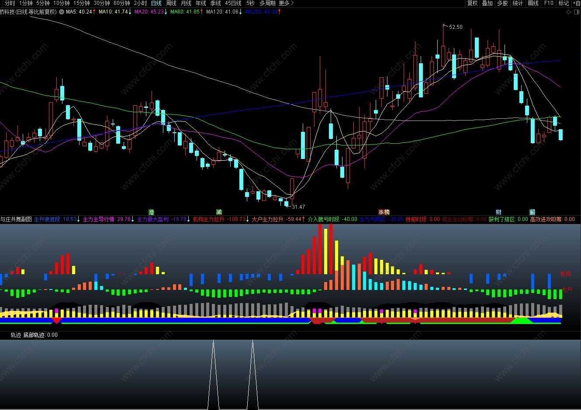Activate the 画线 drawing tool
This screenshot has height=410, width=581.
(x=533, y=3)
